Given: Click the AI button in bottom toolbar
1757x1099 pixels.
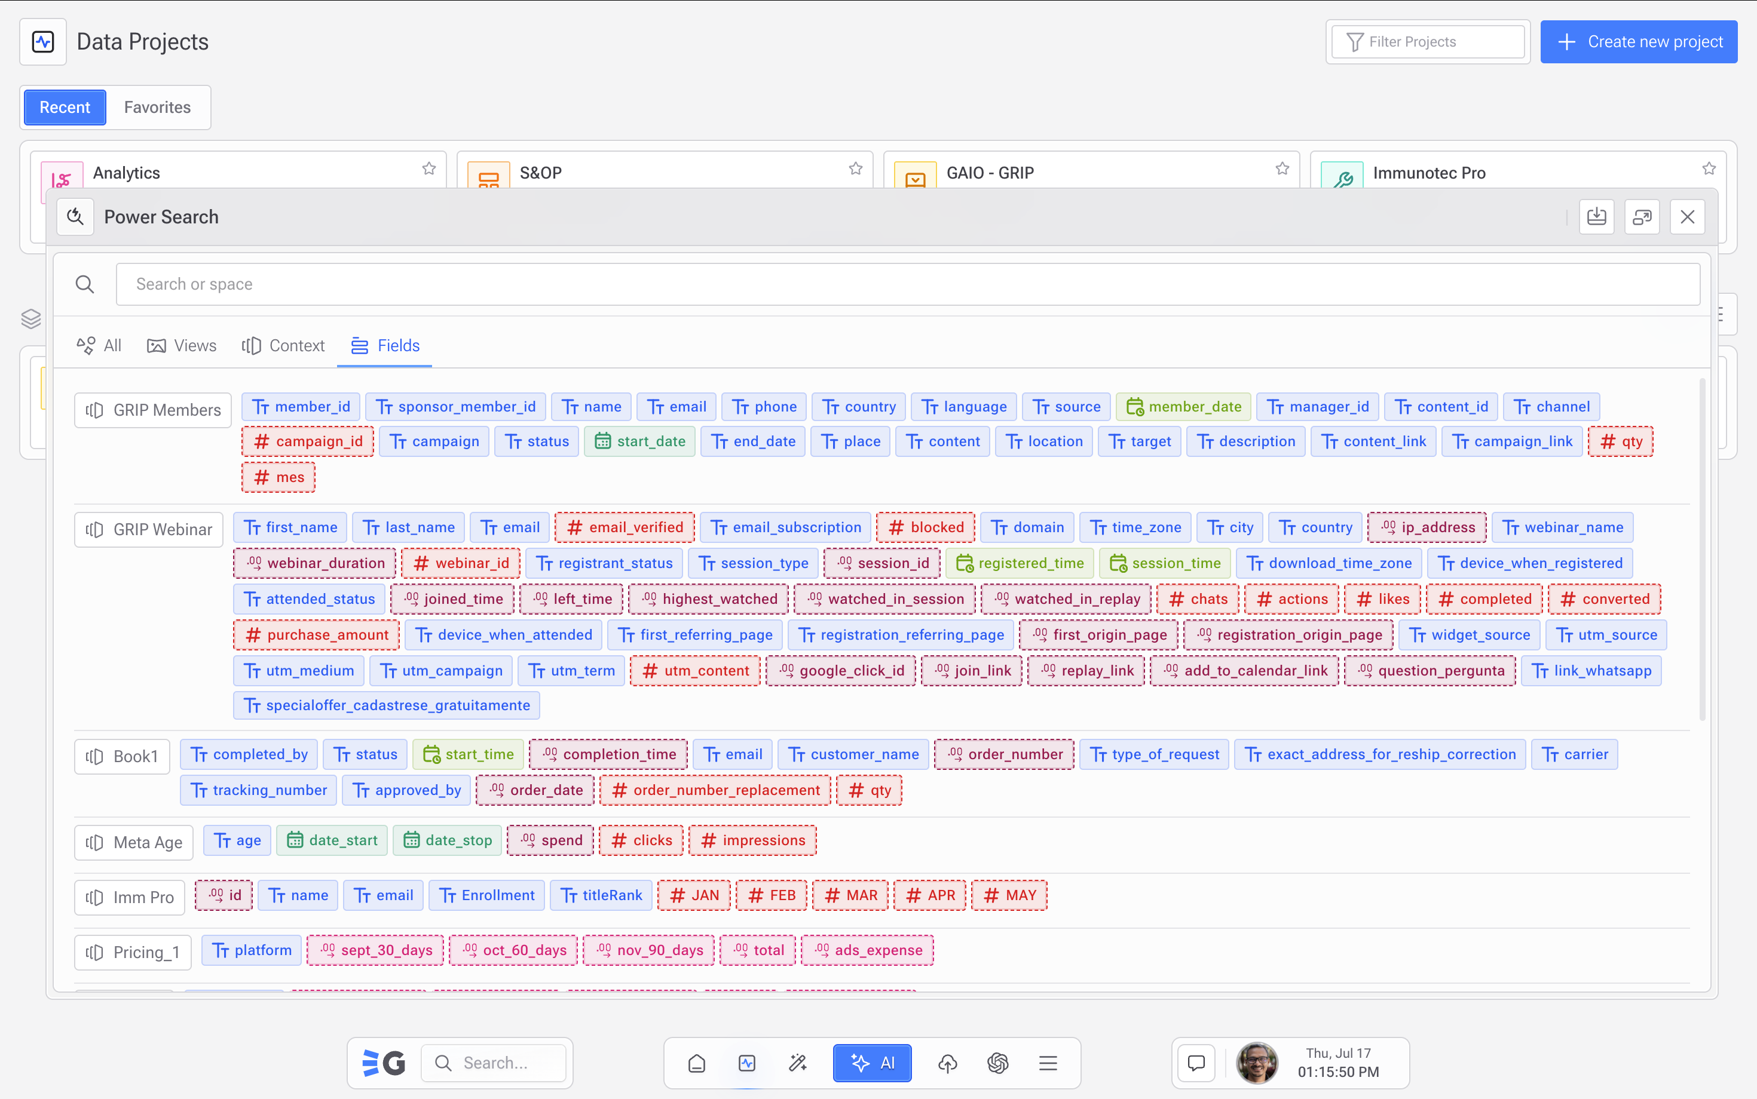Looking at the screenshot, I should 872,1063.
